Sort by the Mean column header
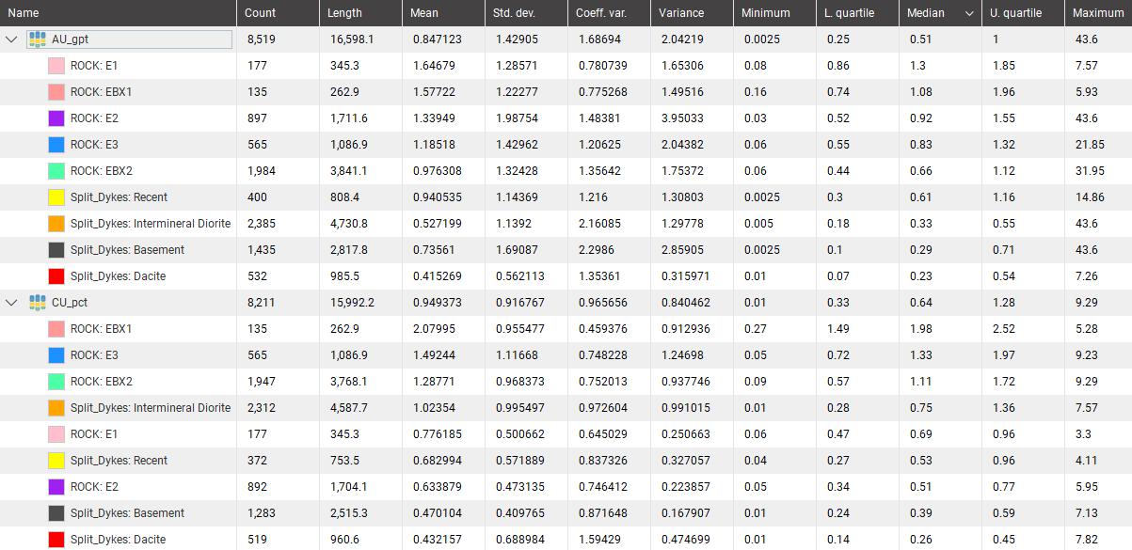 [442, 13]
